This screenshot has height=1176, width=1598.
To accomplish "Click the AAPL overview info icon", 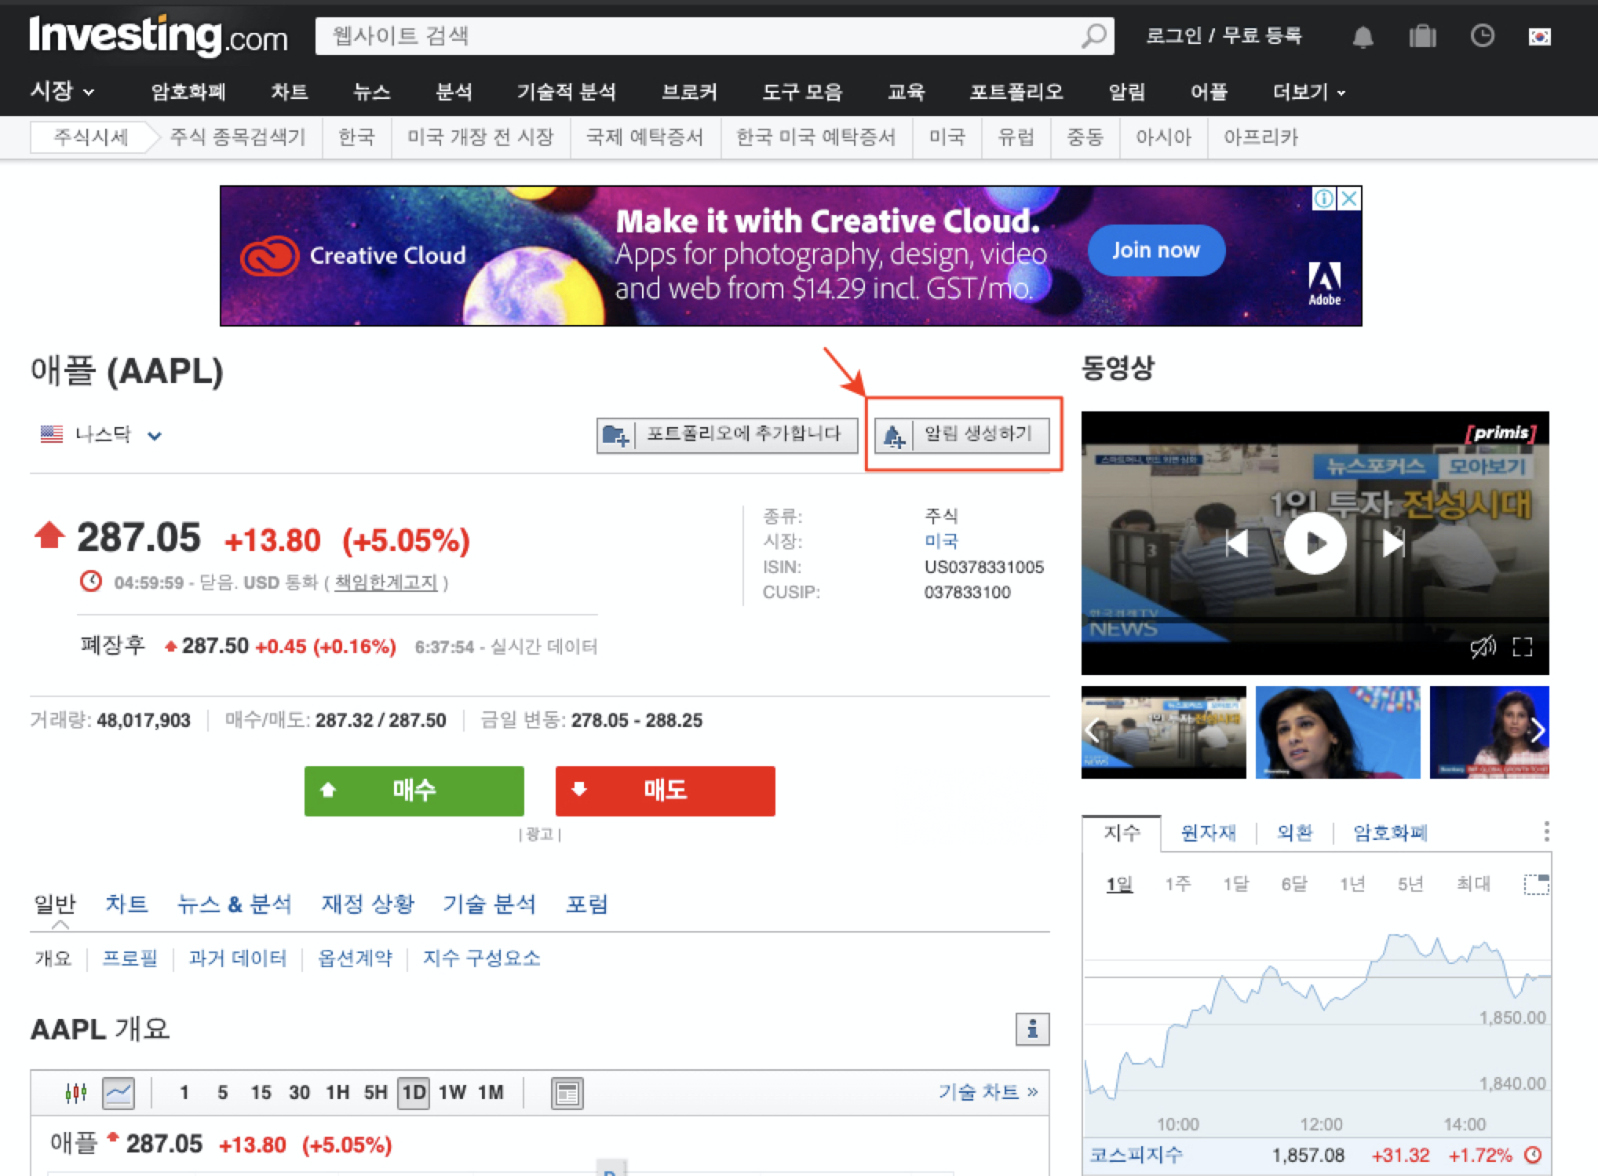I will (x=1032, y=1028).
